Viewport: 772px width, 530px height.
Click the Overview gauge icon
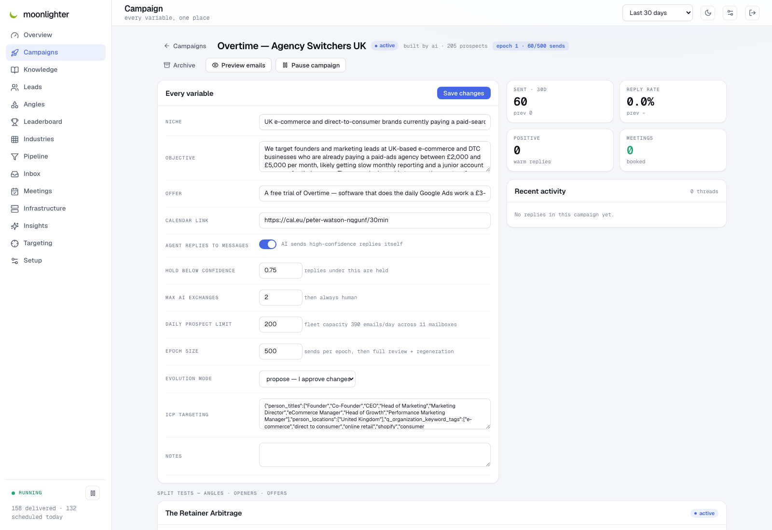click(15, 35)
